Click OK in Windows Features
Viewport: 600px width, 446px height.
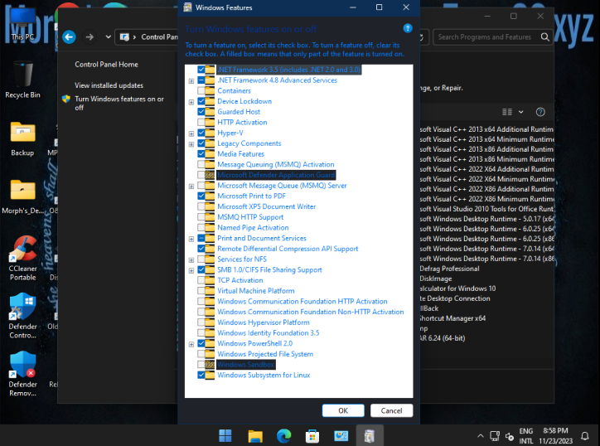click(343, 410)
